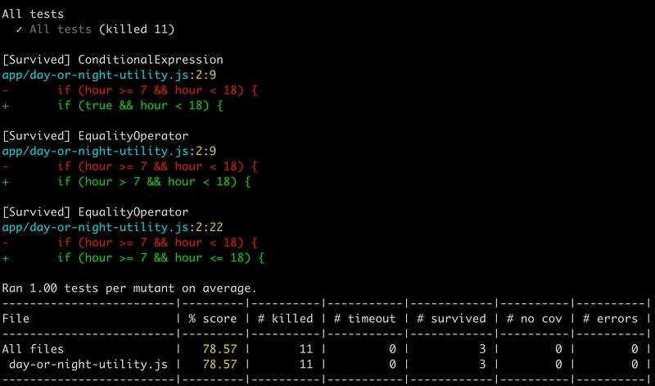Click the 78.57 score in All files row
The image size is (655, 386).
coord(219,349)
